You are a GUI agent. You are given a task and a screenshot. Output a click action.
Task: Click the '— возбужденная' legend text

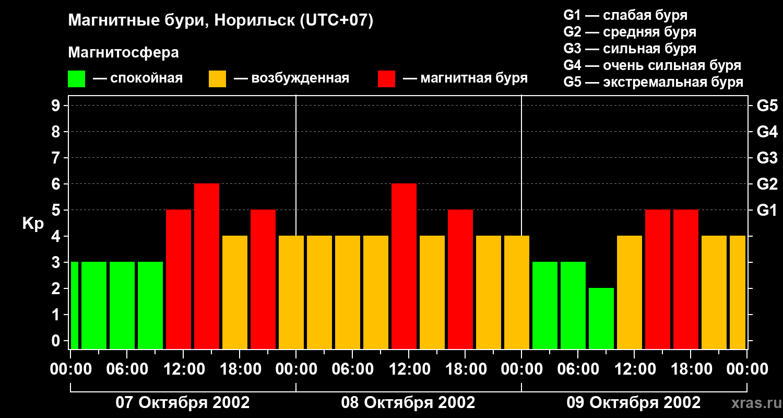click(291, 78)
